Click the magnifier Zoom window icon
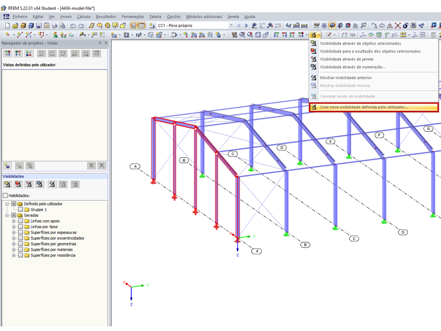Image resolution: width=441 pixels, height=331 pixels. tap(242, 35)
